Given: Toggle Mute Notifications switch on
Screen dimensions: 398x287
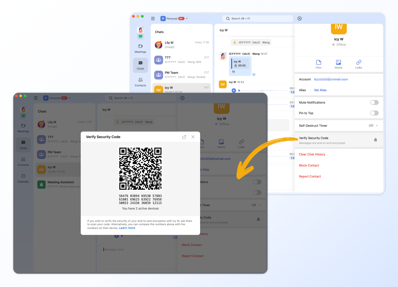Looking at the screenshot, I should 374,102.
